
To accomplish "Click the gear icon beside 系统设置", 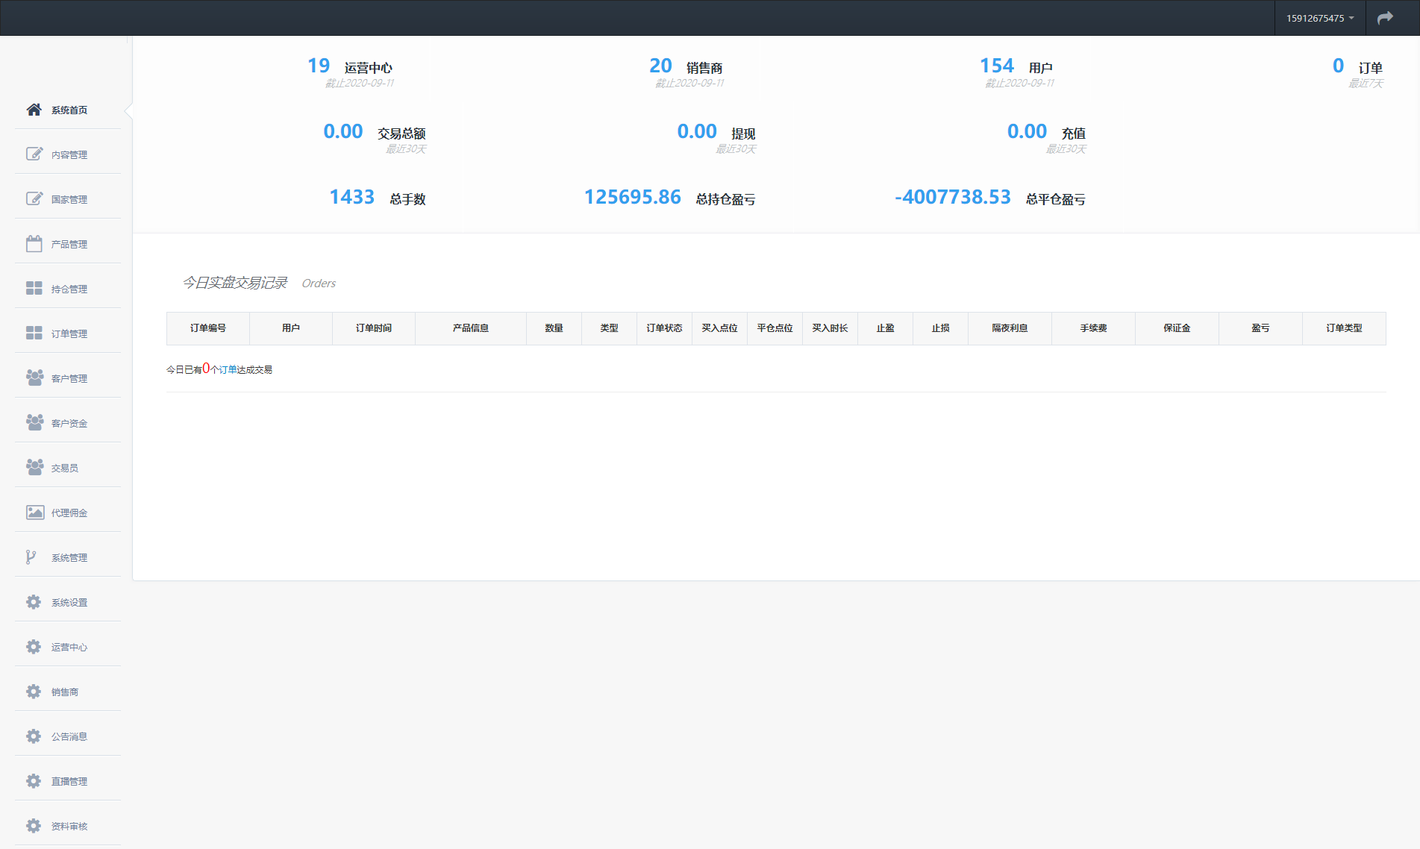I will coord(34,602).
